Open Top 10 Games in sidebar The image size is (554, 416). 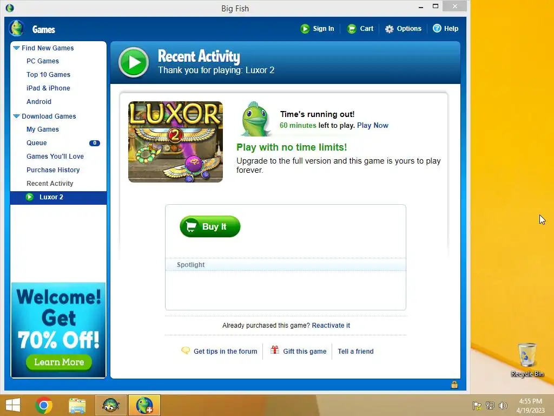[48, 75]
